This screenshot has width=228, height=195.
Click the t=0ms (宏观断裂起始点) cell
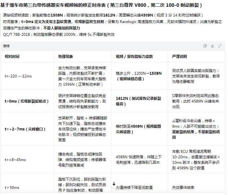[27, 101]
